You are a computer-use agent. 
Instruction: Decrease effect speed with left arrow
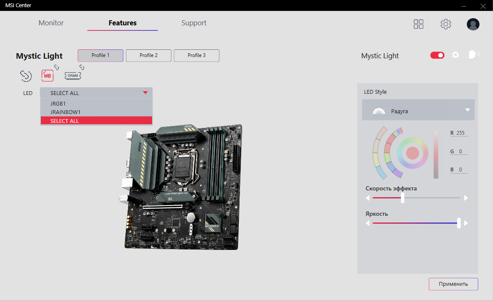[367, 198]
